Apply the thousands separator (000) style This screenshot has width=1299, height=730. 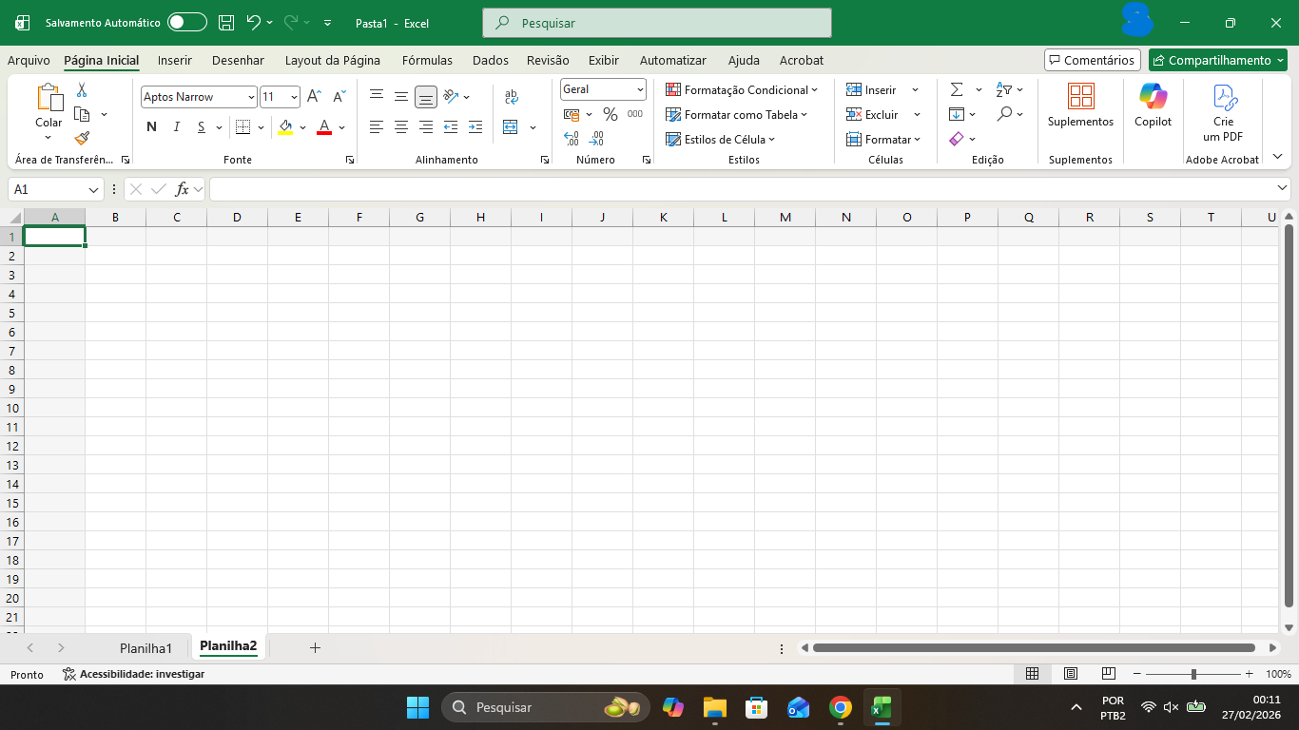(x=635, y=114)
